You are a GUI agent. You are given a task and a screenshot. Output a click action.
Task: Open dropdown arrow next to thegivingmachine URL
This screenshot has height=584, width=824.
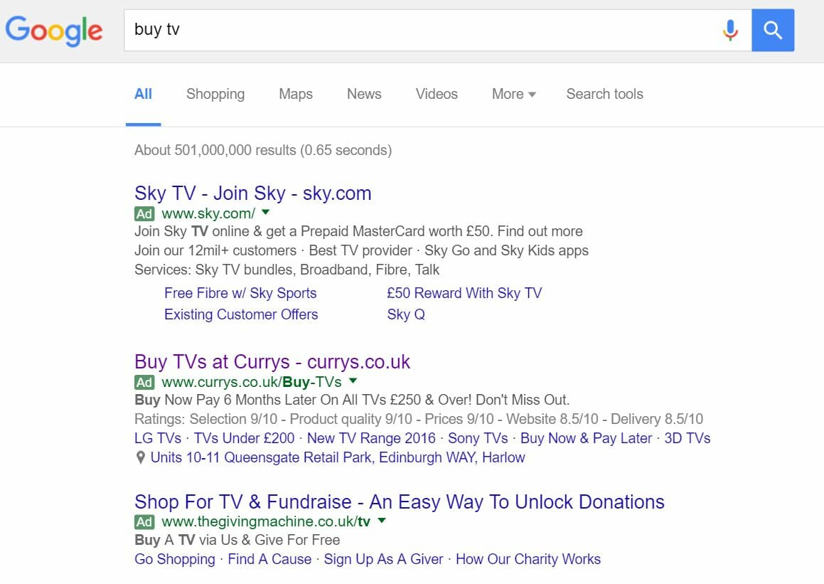point(382,521)
